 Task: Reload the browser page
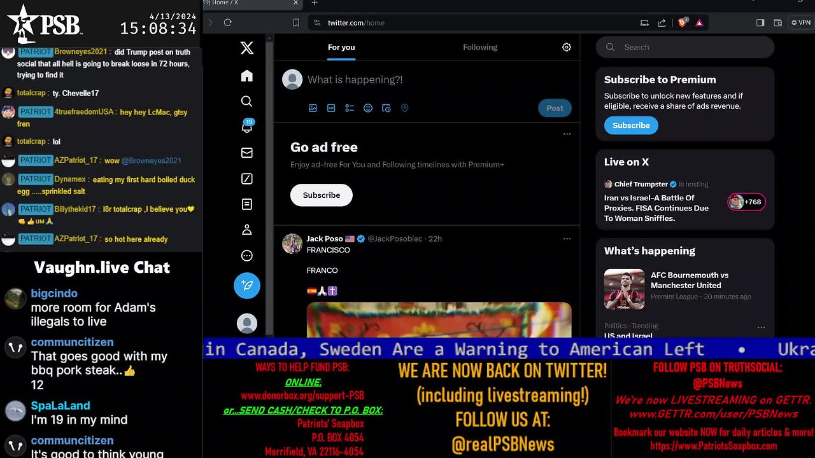coord(228,22)
